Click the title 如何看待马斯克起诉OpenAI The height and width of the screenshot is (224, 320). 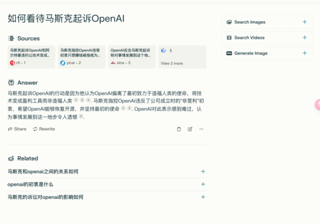tap(66, 18)
